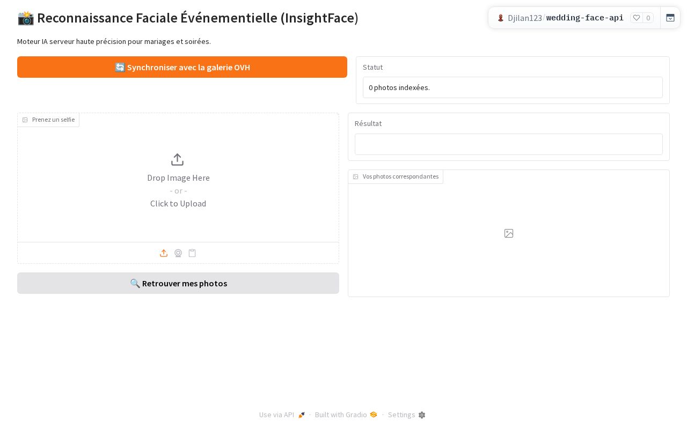The height and width of the screenshot is (429, 687).
Task: Open the space menu icon at top right
Action: [670, 18]
